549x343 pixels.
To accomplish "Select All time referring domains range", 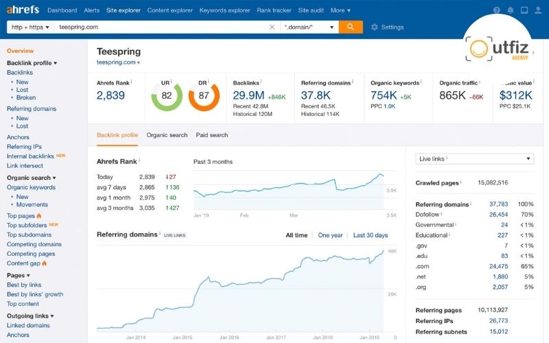I will [296, 235].
